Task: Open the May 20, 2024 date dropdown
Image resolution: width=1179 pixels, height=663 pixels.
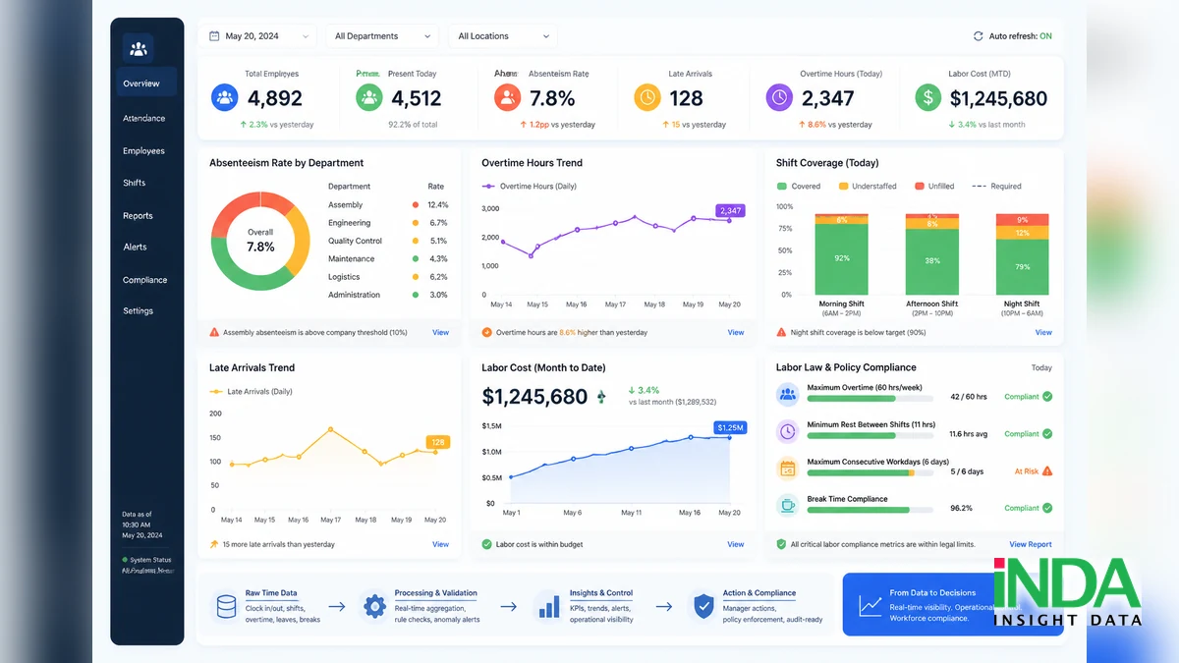Action: pyautogui.click(x=258, y=36)
